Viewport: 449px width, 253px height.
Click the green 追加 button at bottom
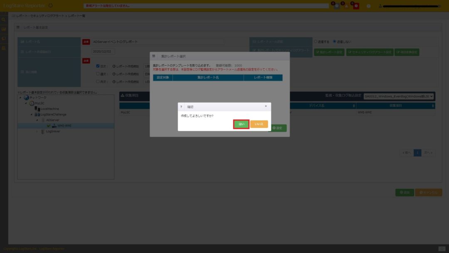(x=405, y=193)
